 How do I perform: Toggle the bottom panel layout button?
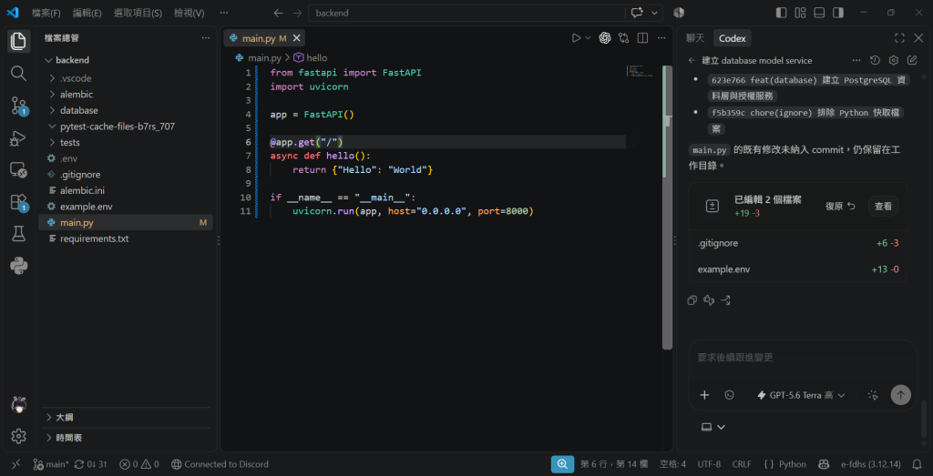click(x=819, y=13)
